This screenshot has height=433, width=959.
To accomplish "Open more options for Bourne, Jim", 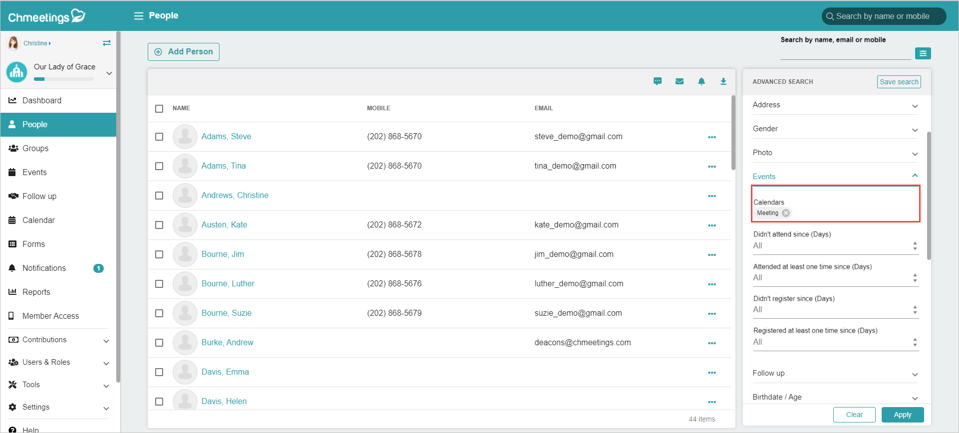I will coord(712,255).
